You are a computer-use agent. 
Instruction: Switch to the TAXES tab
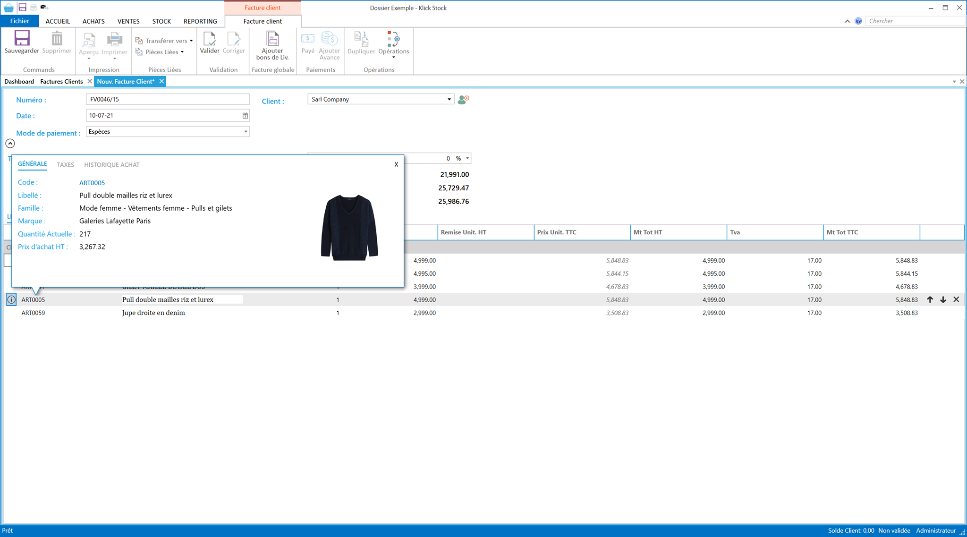(66, 165)
